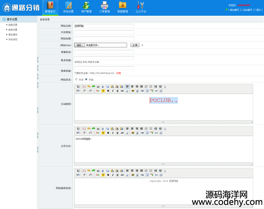The width and height of the screenshot is (264, 209).
Task: Insert hyperlink in 会员公告 editor
Action: (156, 133)
